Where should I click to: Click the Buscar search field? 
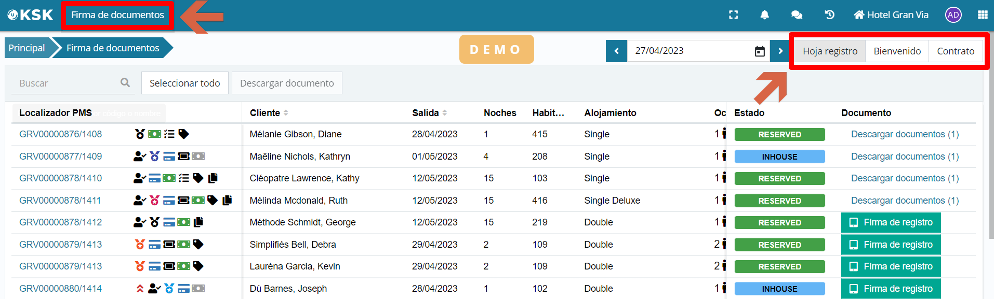(x=65, y=83)
